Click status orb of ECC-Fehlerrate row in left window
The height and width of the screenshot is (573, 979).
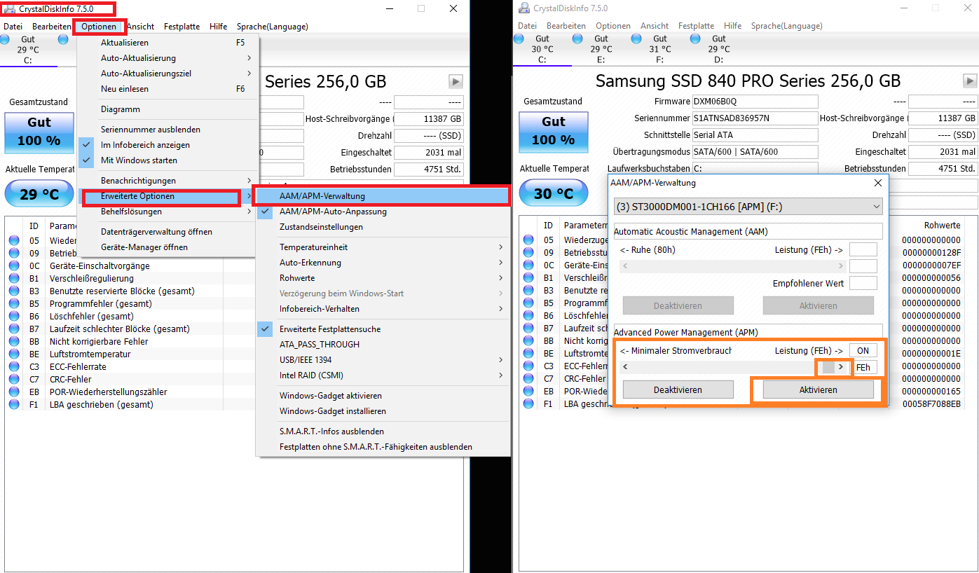click(x=14, y=366)
